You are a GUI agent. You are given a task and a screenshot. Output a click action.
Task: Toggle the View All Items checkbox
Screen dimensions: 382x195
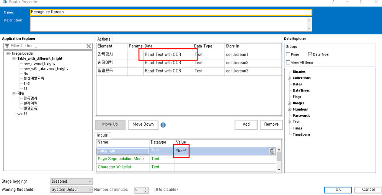click(x=288, y=62)
